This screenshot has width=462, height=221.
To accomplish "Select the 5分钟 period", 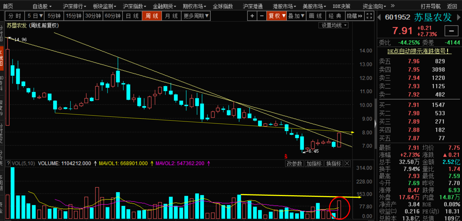I will point(54,16).
